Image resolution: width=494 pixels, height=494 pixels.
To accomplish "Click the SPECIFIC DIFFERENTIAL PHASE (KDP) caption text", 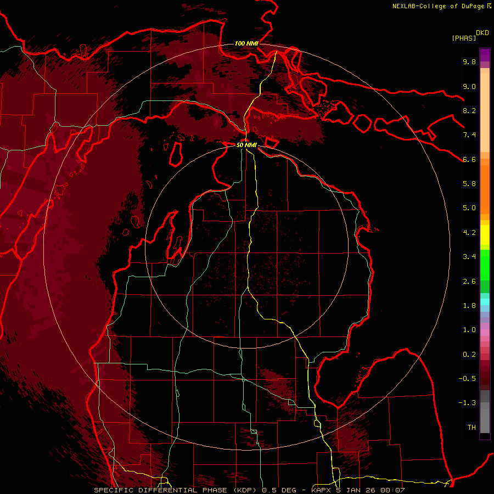I will click(175, 490).
